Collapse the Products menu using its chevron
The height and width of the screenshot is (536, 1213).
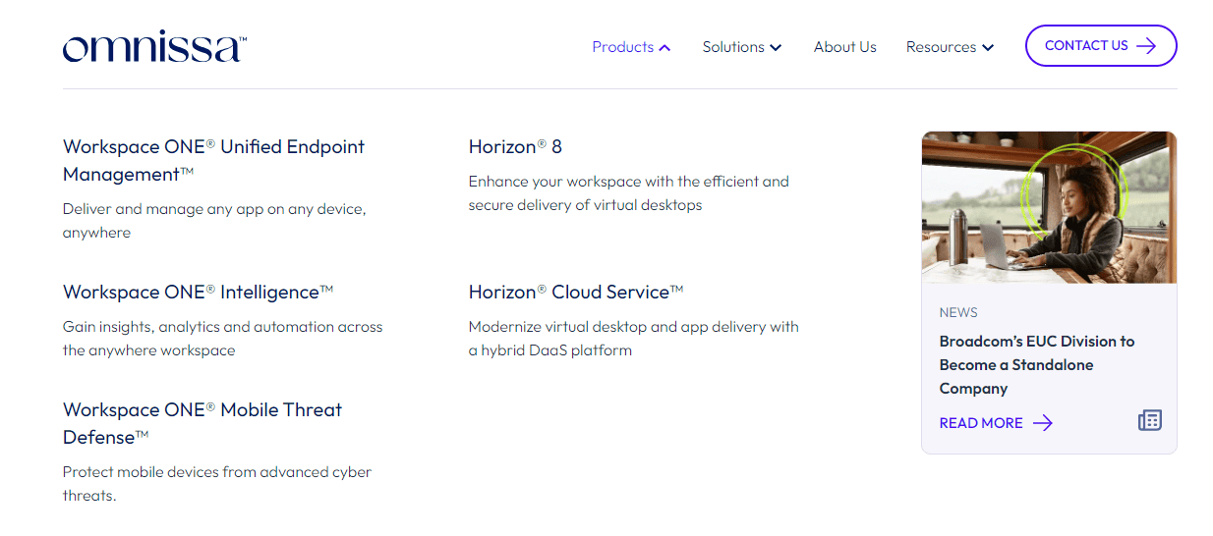tap(665, 48)
